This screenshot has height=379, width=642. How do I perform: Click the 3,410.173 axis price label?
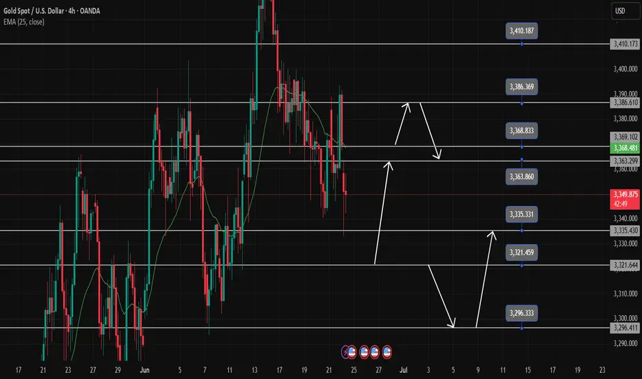625,44
